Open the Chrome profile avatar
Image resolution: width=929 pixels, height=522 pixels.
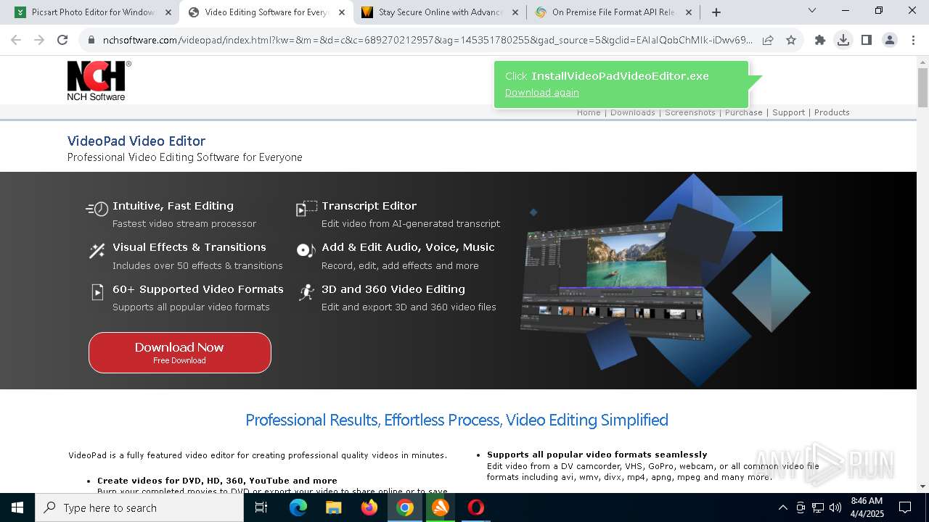coord(890,40)
